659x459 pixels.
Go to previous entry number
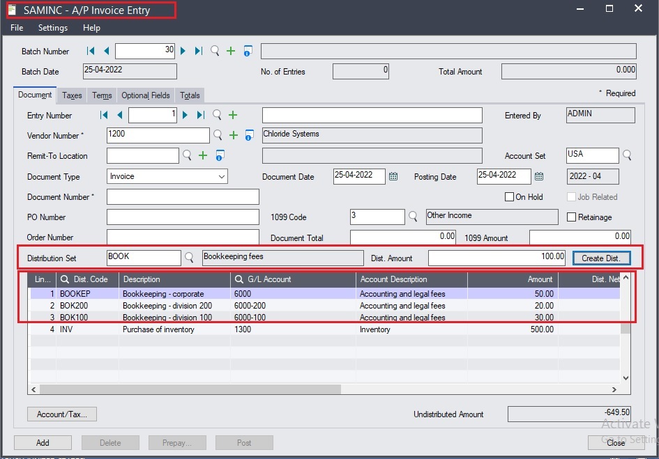[x=120, y=115]
